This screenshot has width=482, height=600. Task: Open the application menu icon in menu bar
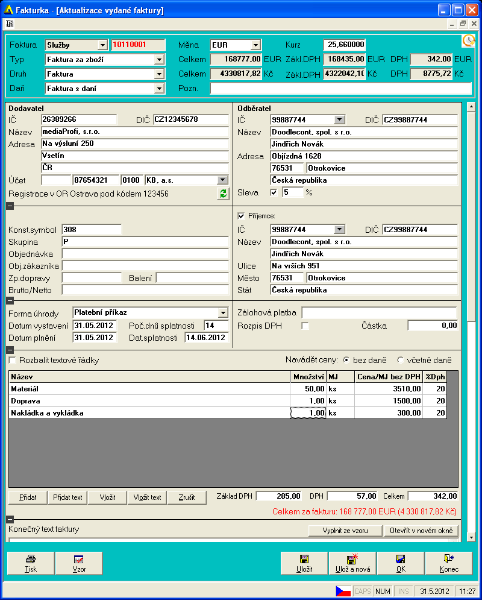pyautogui.click(x=10, y=24)
